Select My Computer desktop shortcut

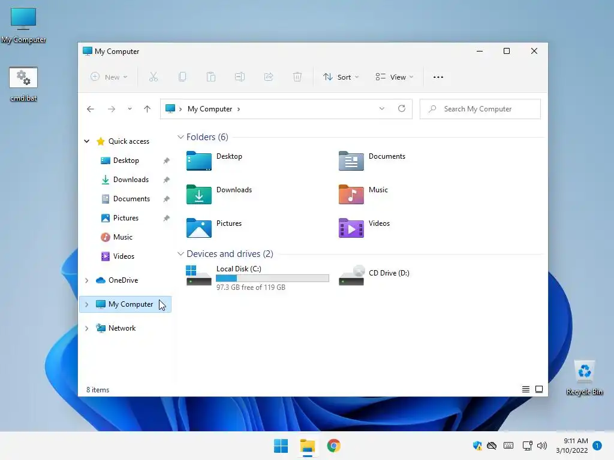coord(23,25)
